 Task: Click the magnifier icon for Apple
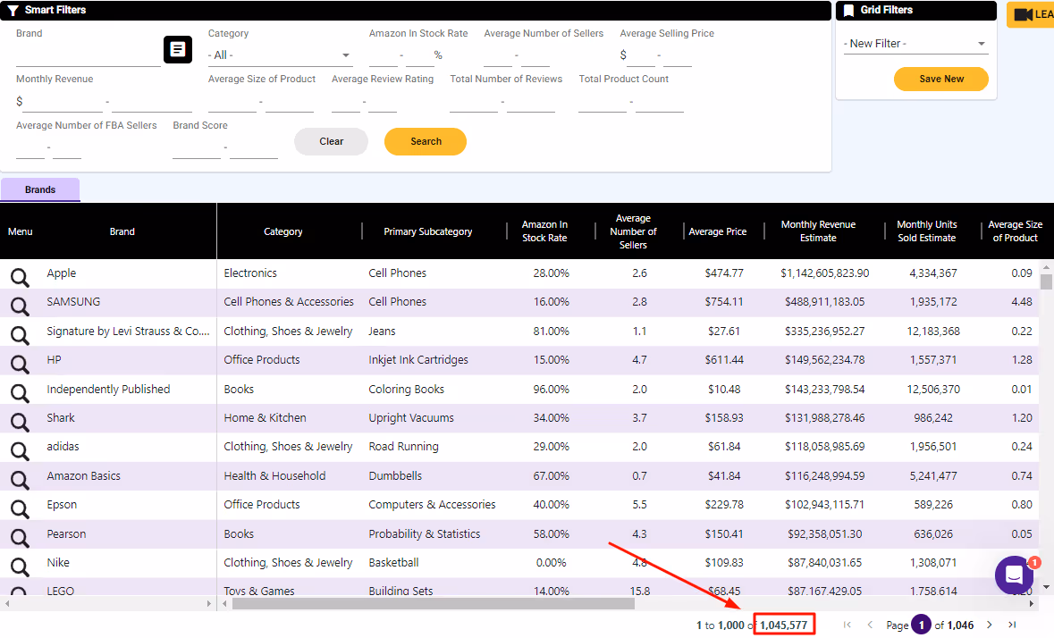click(20, 277)
